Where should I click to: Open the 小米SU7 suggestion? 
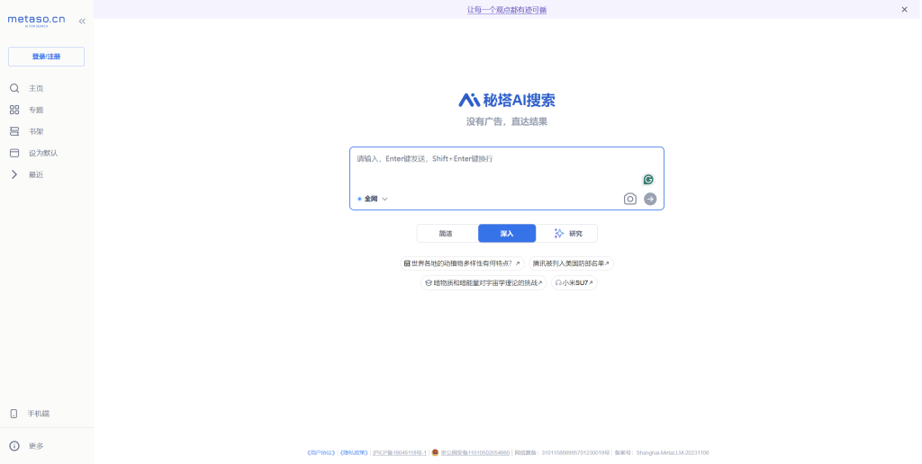click(x=574, y=283)
